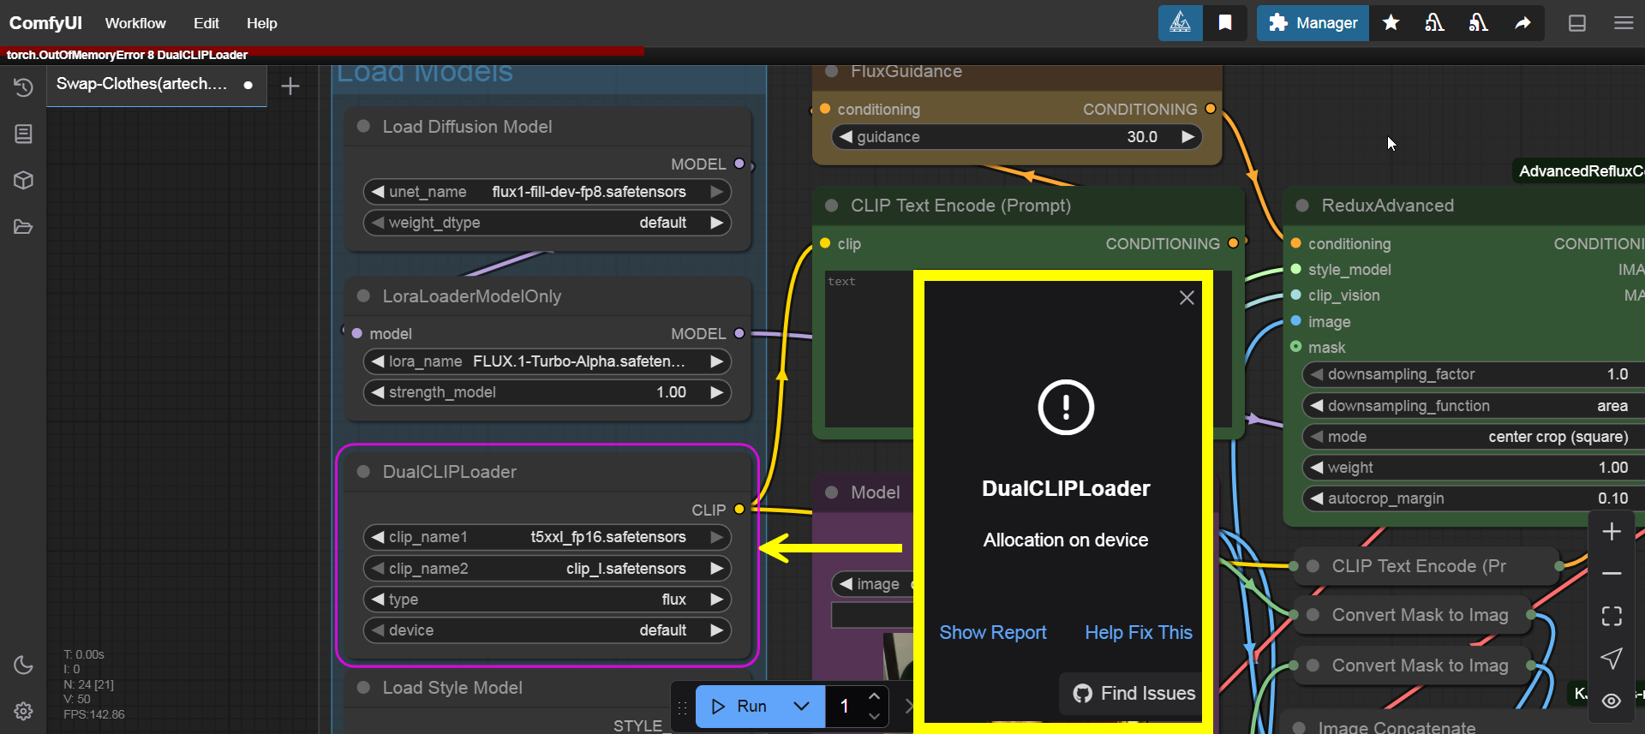Click the star icon beside Manager
The width and height of the screenshot is (1645, 734).
[1391, 23]
